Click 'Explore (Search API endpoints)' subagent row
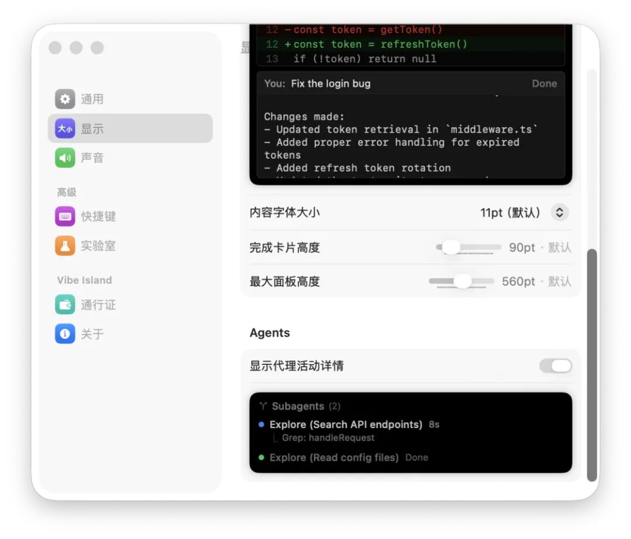Screen dimensions: 631x539 coord(349,425)
